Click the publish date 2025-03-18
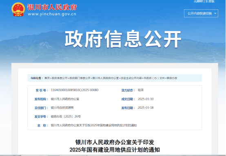This screenshot has height=156, width=226. (x=146, y=108)
